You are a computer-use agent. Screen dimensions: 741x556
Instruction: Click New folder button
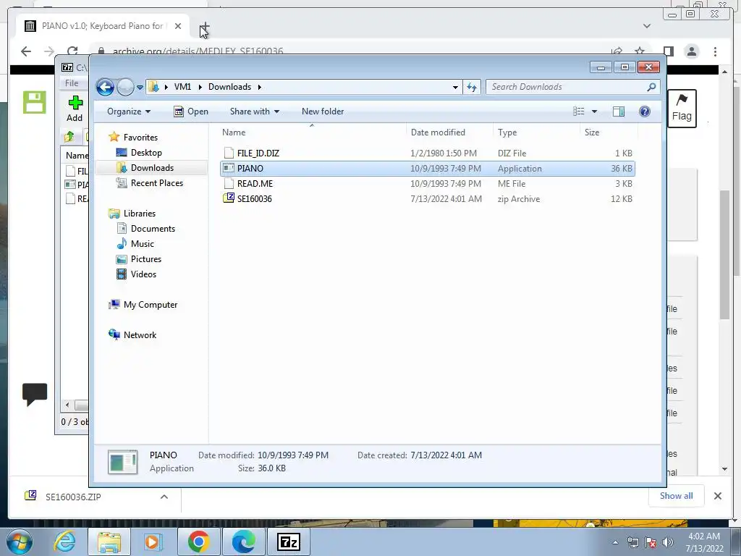(x=323, y=111)
